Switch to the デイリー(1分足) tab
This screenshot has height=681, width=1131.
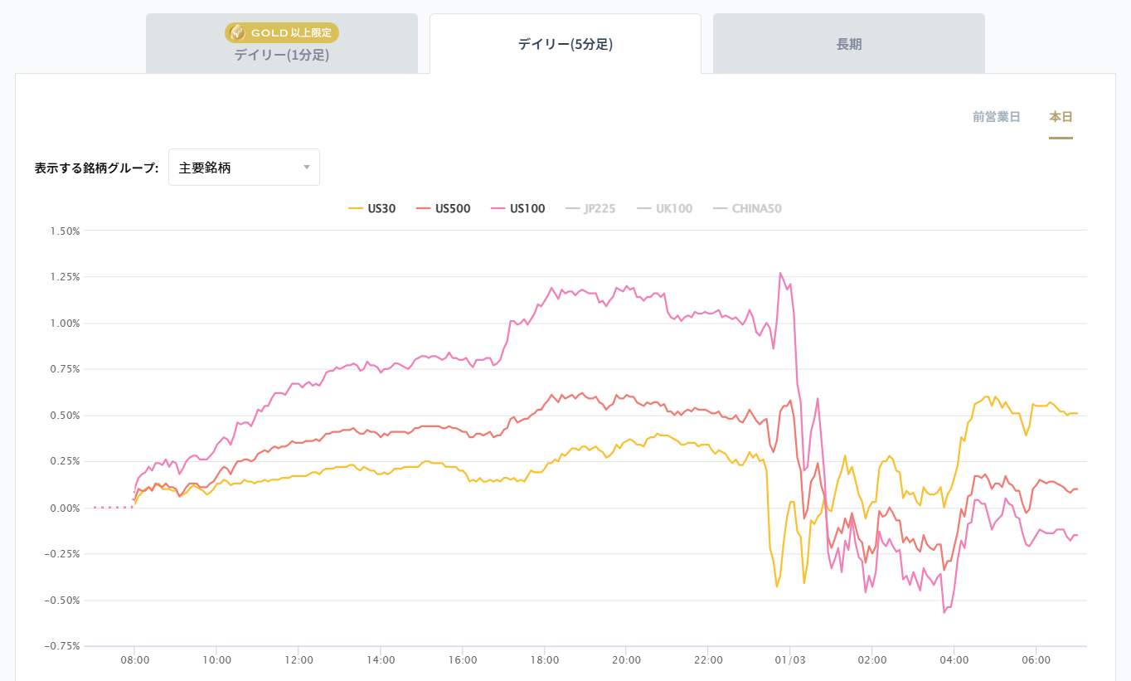coord(282,55)
